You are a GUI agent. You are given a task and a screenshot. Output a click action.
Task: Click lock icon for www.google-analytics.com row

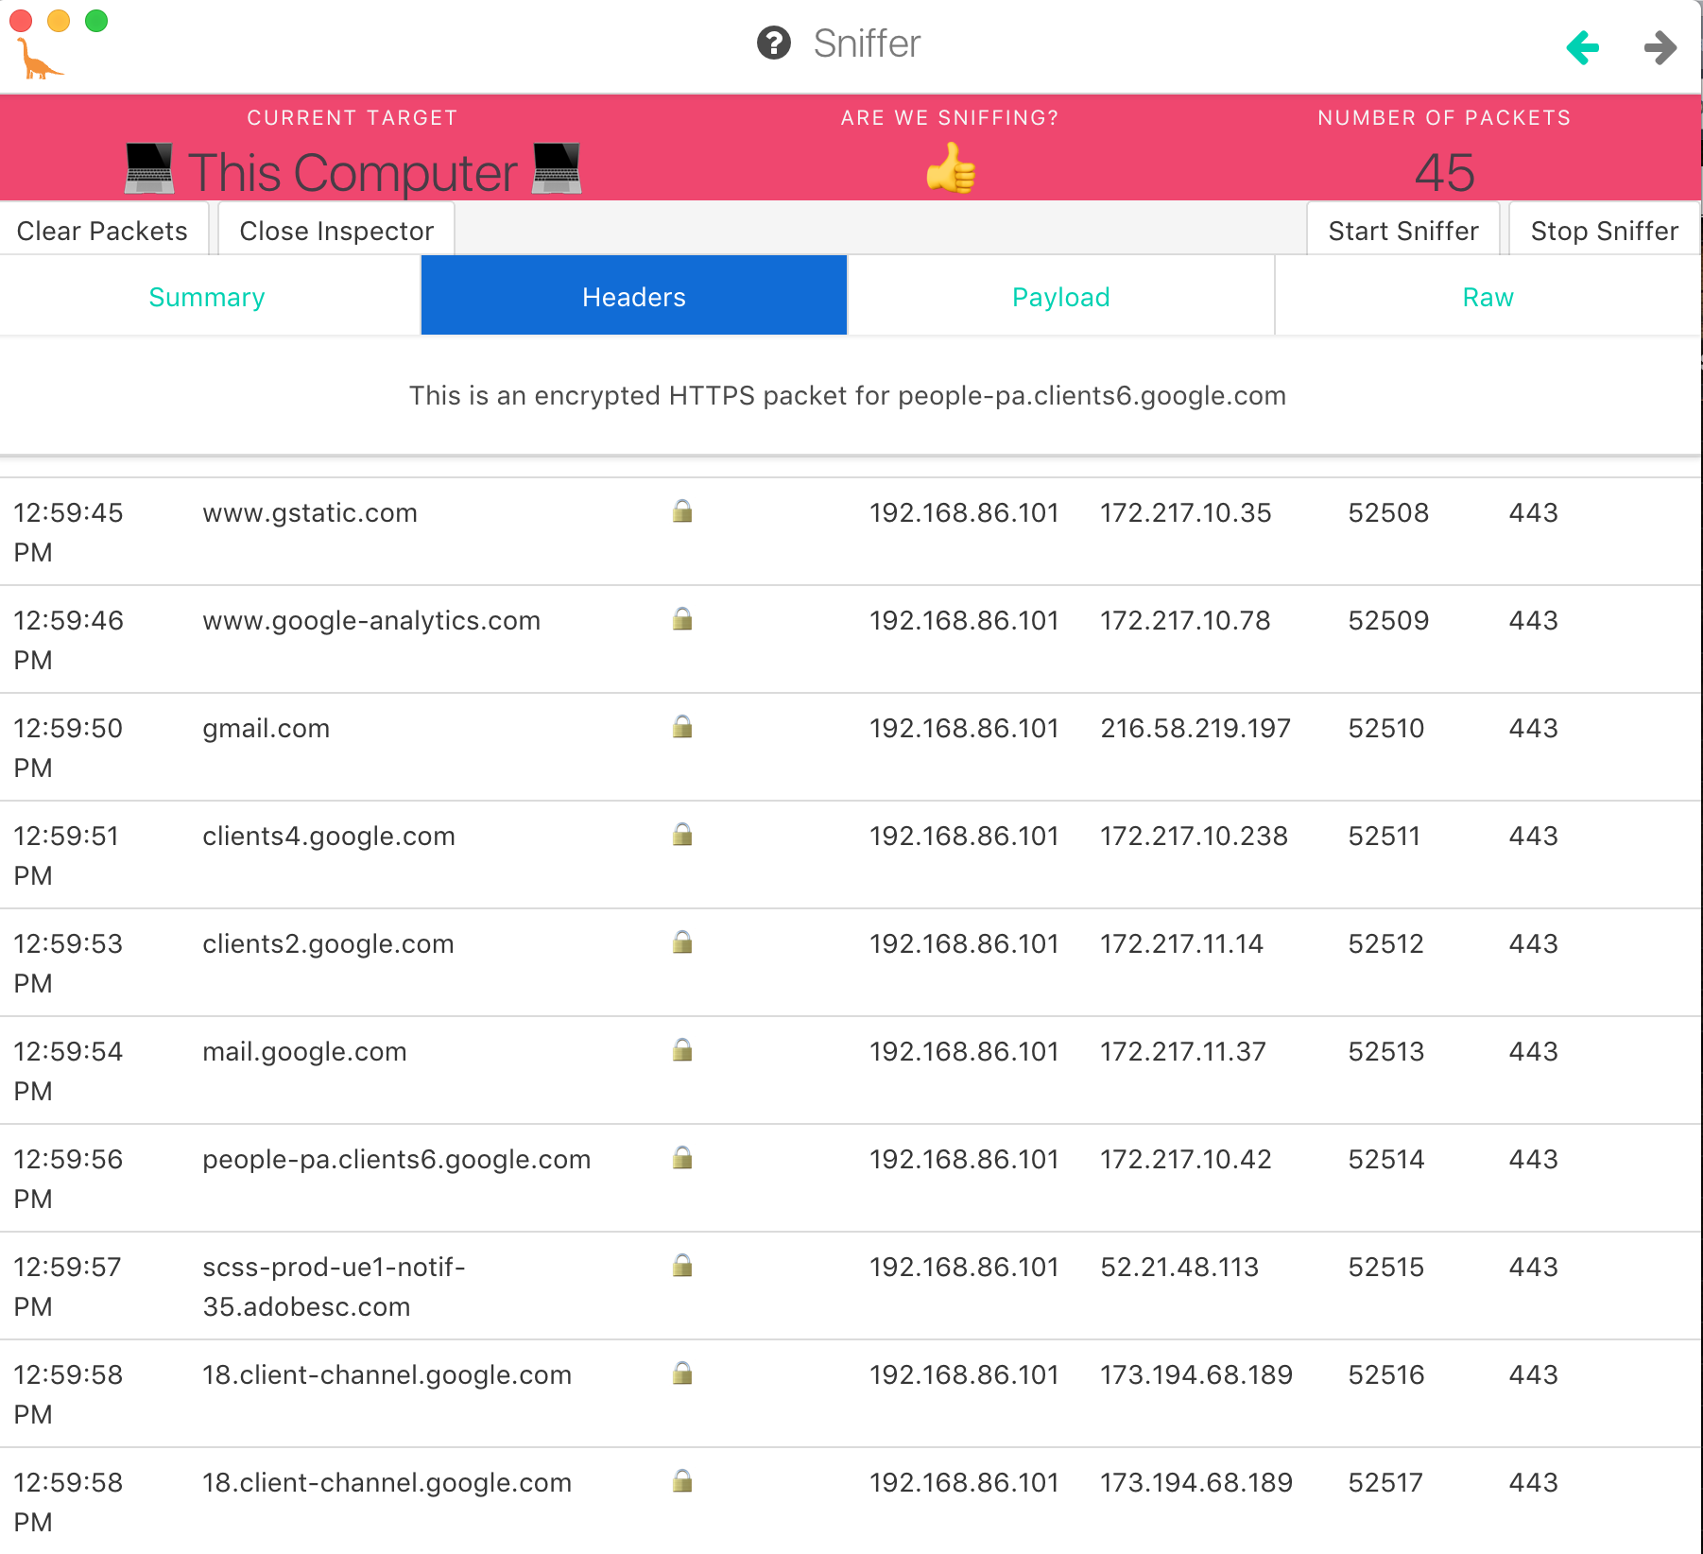[x=682, y=619]
